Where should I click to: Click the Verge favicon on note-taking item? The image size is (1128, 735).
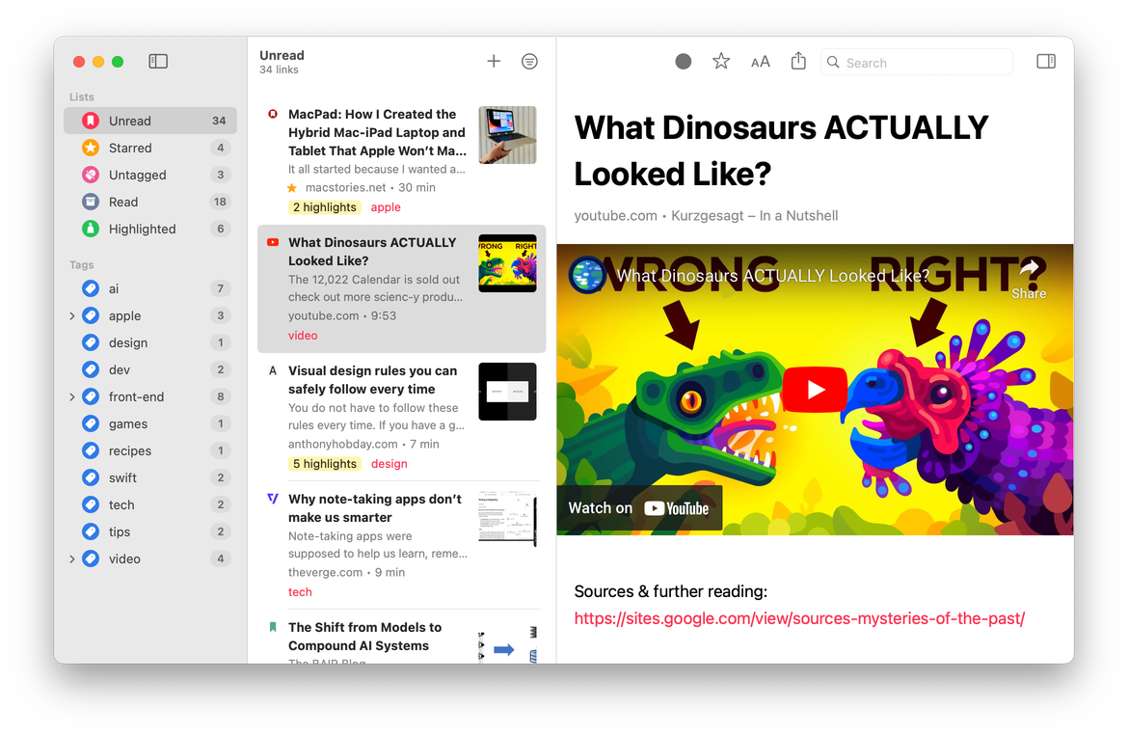[x=273, y=498]
